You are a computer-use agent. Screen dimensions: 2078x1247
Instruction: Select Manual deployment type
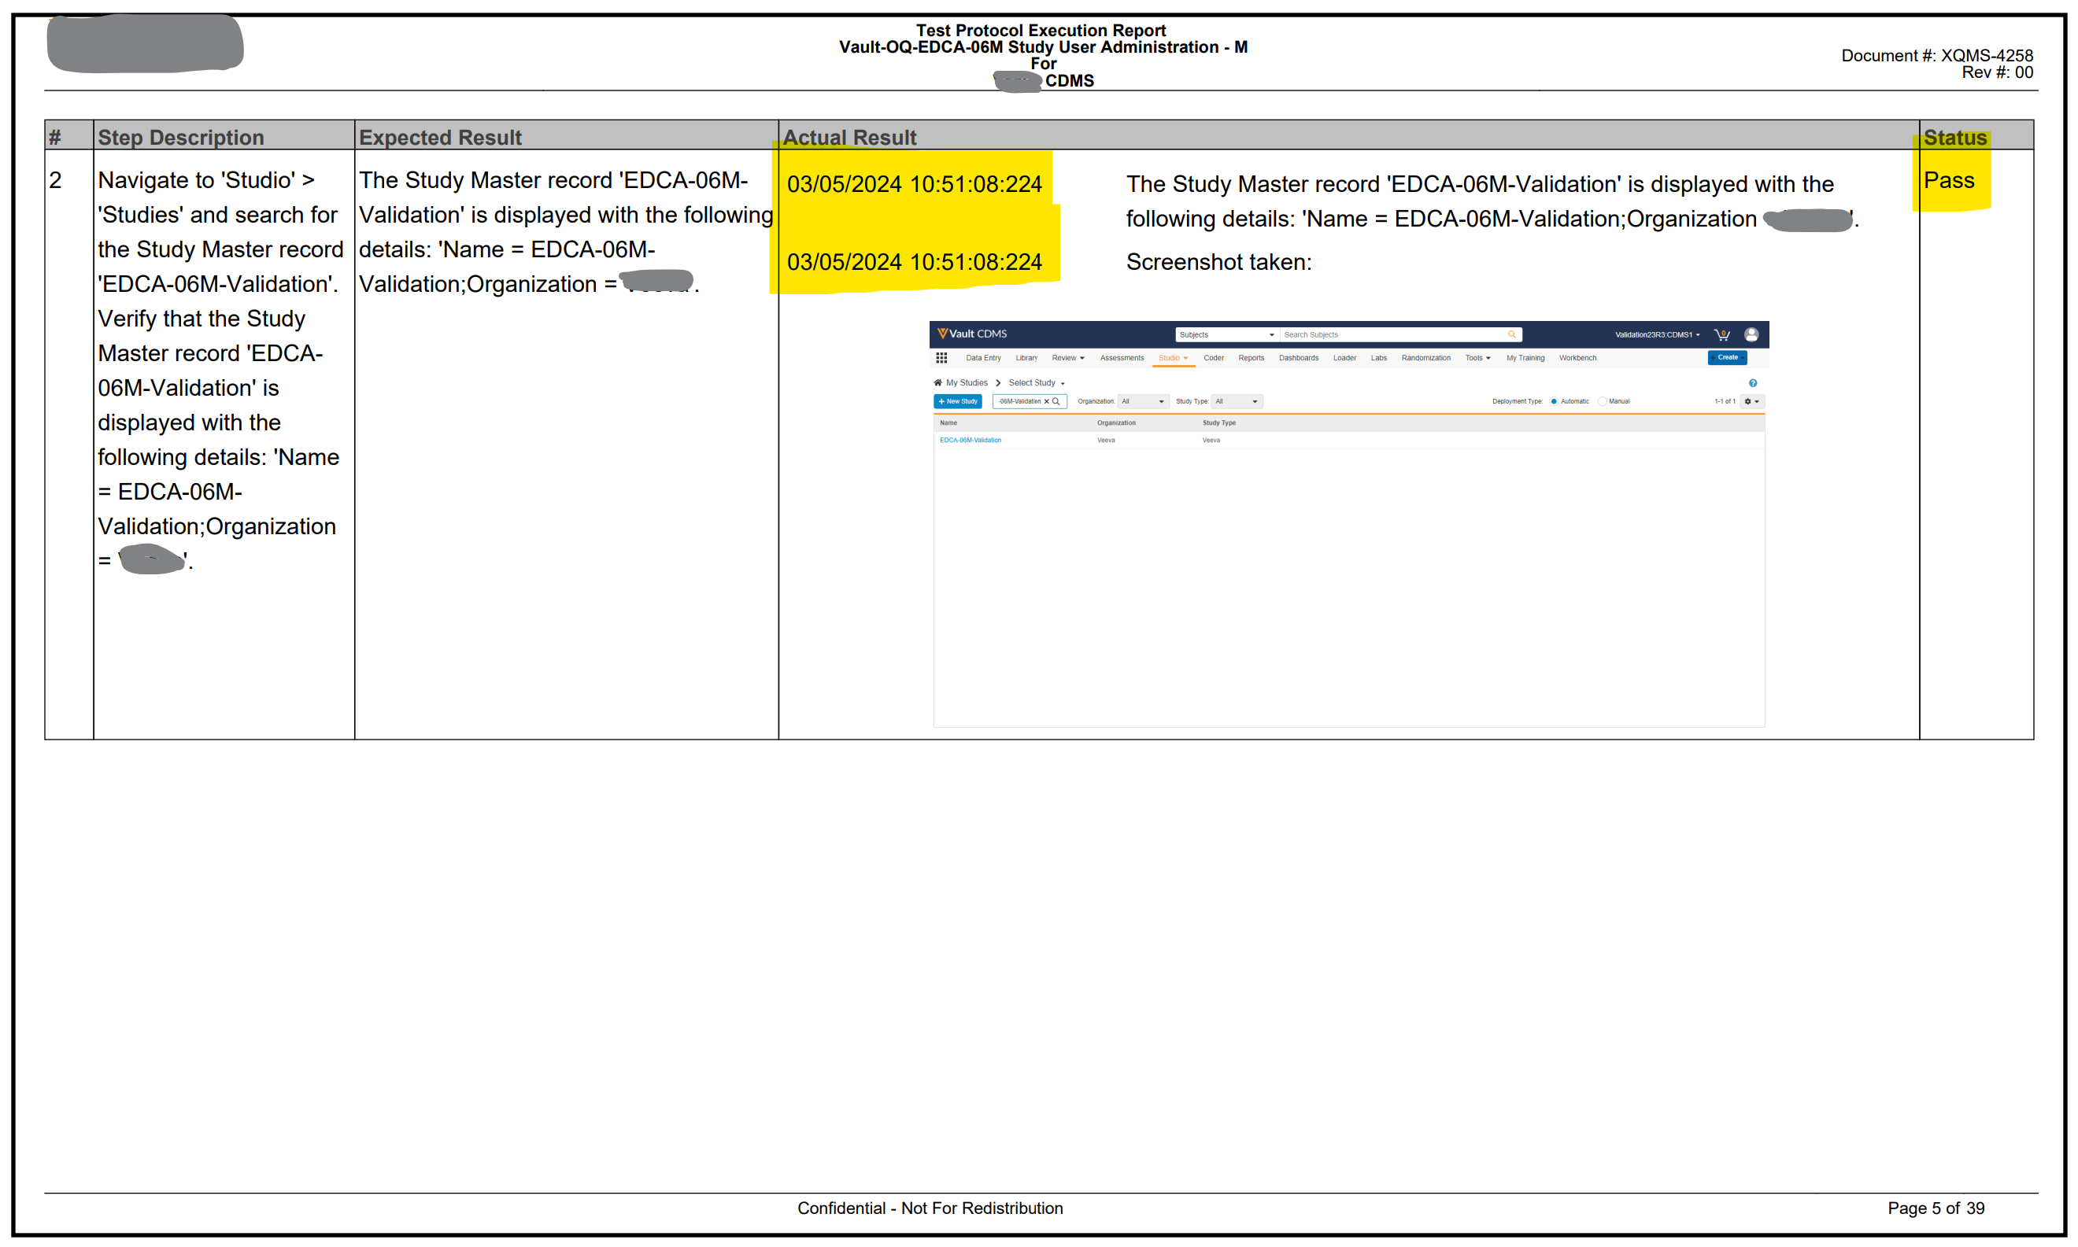(1603, 402)
